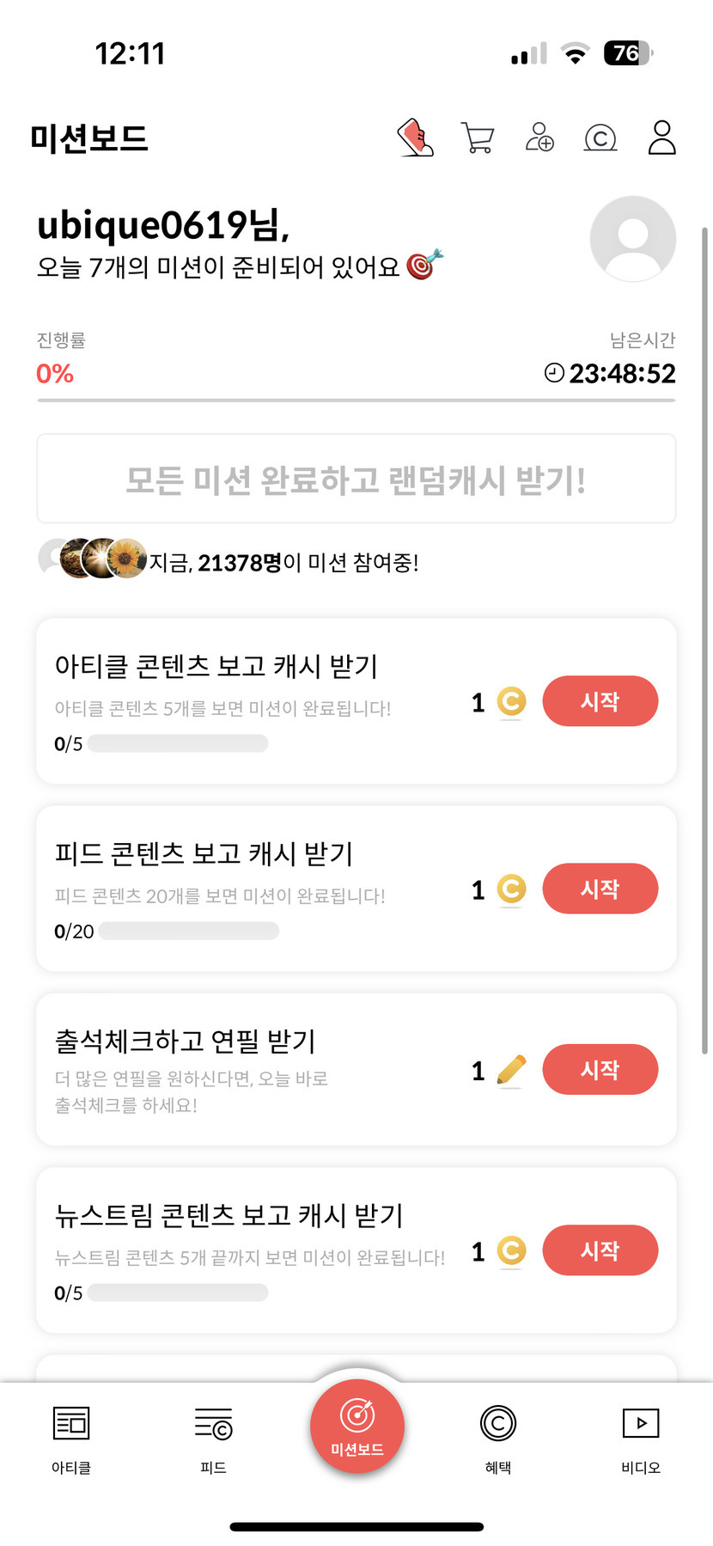Tap the pencil reward icon
Screen dimensions: 713x1546
(511, 1071)
